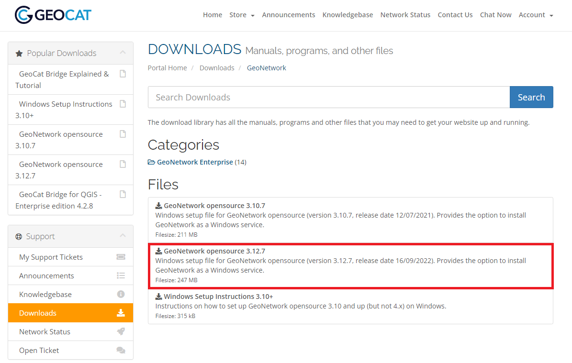Open GeoCat Bridge Explained & Tutorial sidebar link
The image size is (572, 363).
coord(71,79)
